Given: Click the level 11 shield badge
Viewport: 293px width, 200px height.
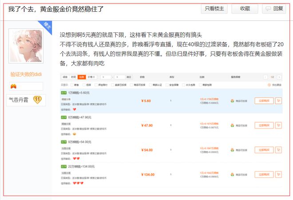Looking at the screenshot, I should click(x=37, y=100).
